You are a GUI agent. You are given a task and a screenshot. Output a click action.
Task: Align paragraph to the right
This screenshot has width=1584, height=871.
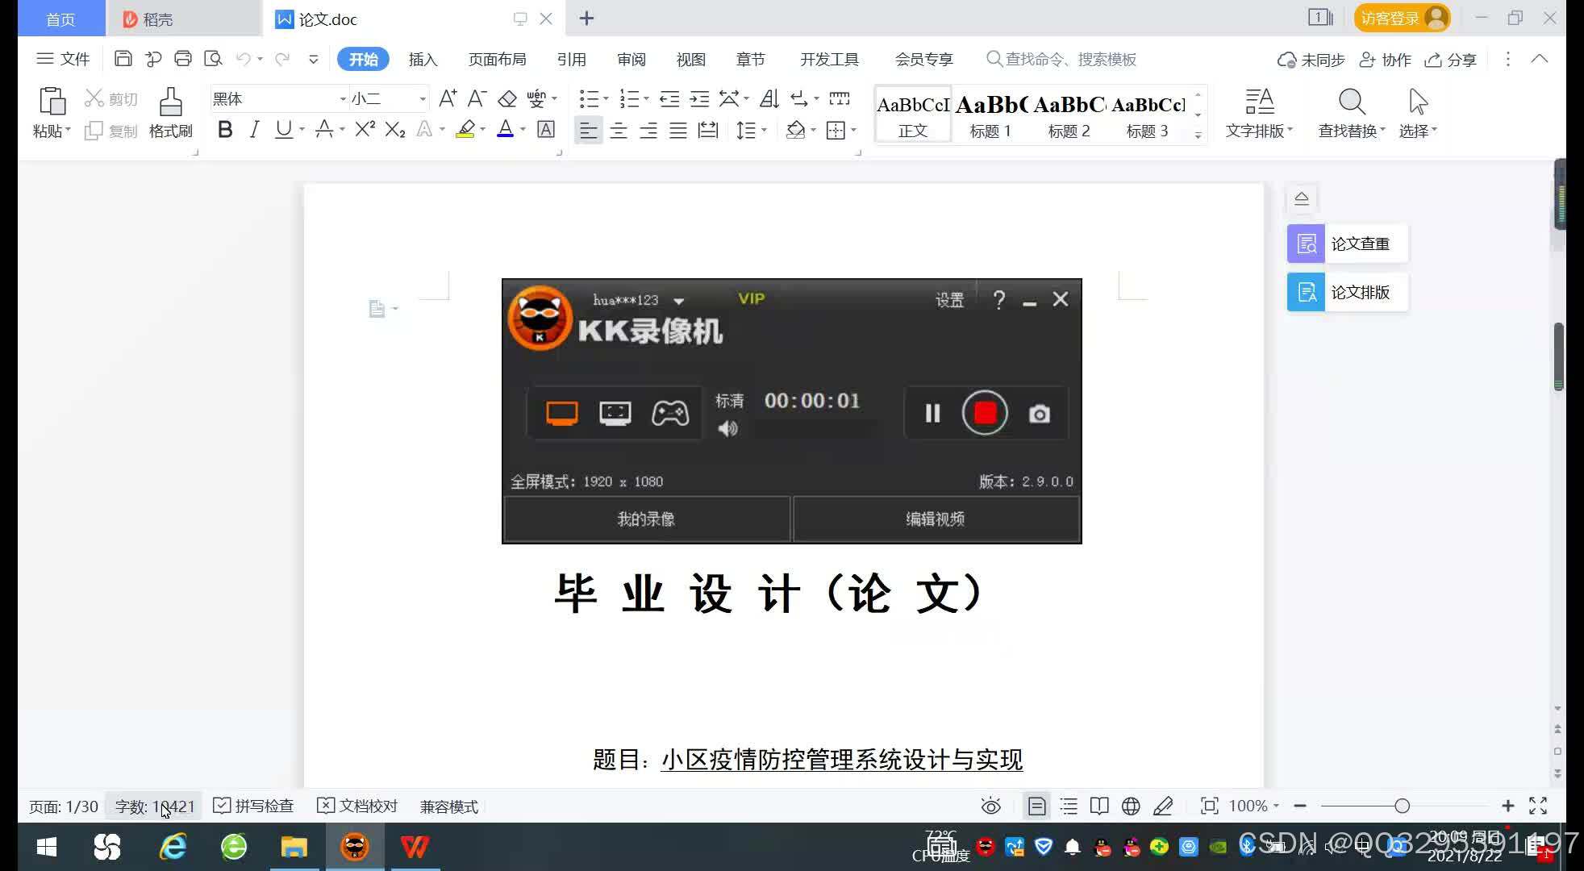(x=648, y=130)
